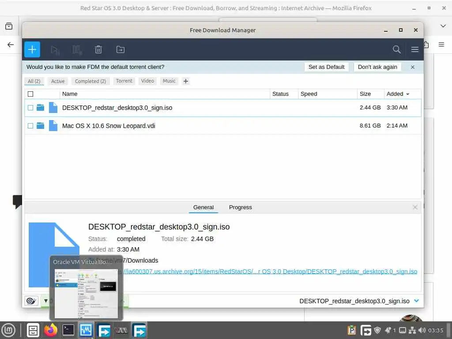The image size is (452, 339).
Task: Click Don't ask again button
Action: pos(377,67)
